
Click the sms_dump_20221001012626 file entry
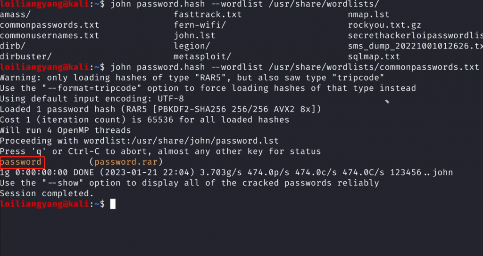click(x=415, y=46)
